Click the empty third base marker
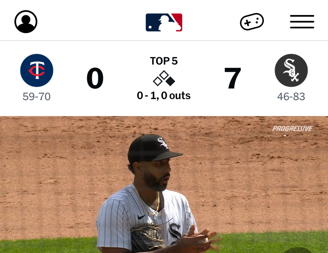Screen dimensions: 328x253 pos(158,81)
